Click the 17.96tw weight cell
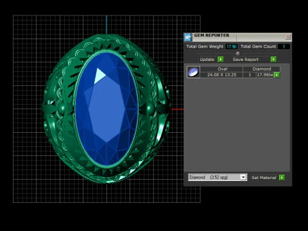Image resolution: width=308 pixels, height=231 pixels. pyautogui.click(x=265, y=75)
